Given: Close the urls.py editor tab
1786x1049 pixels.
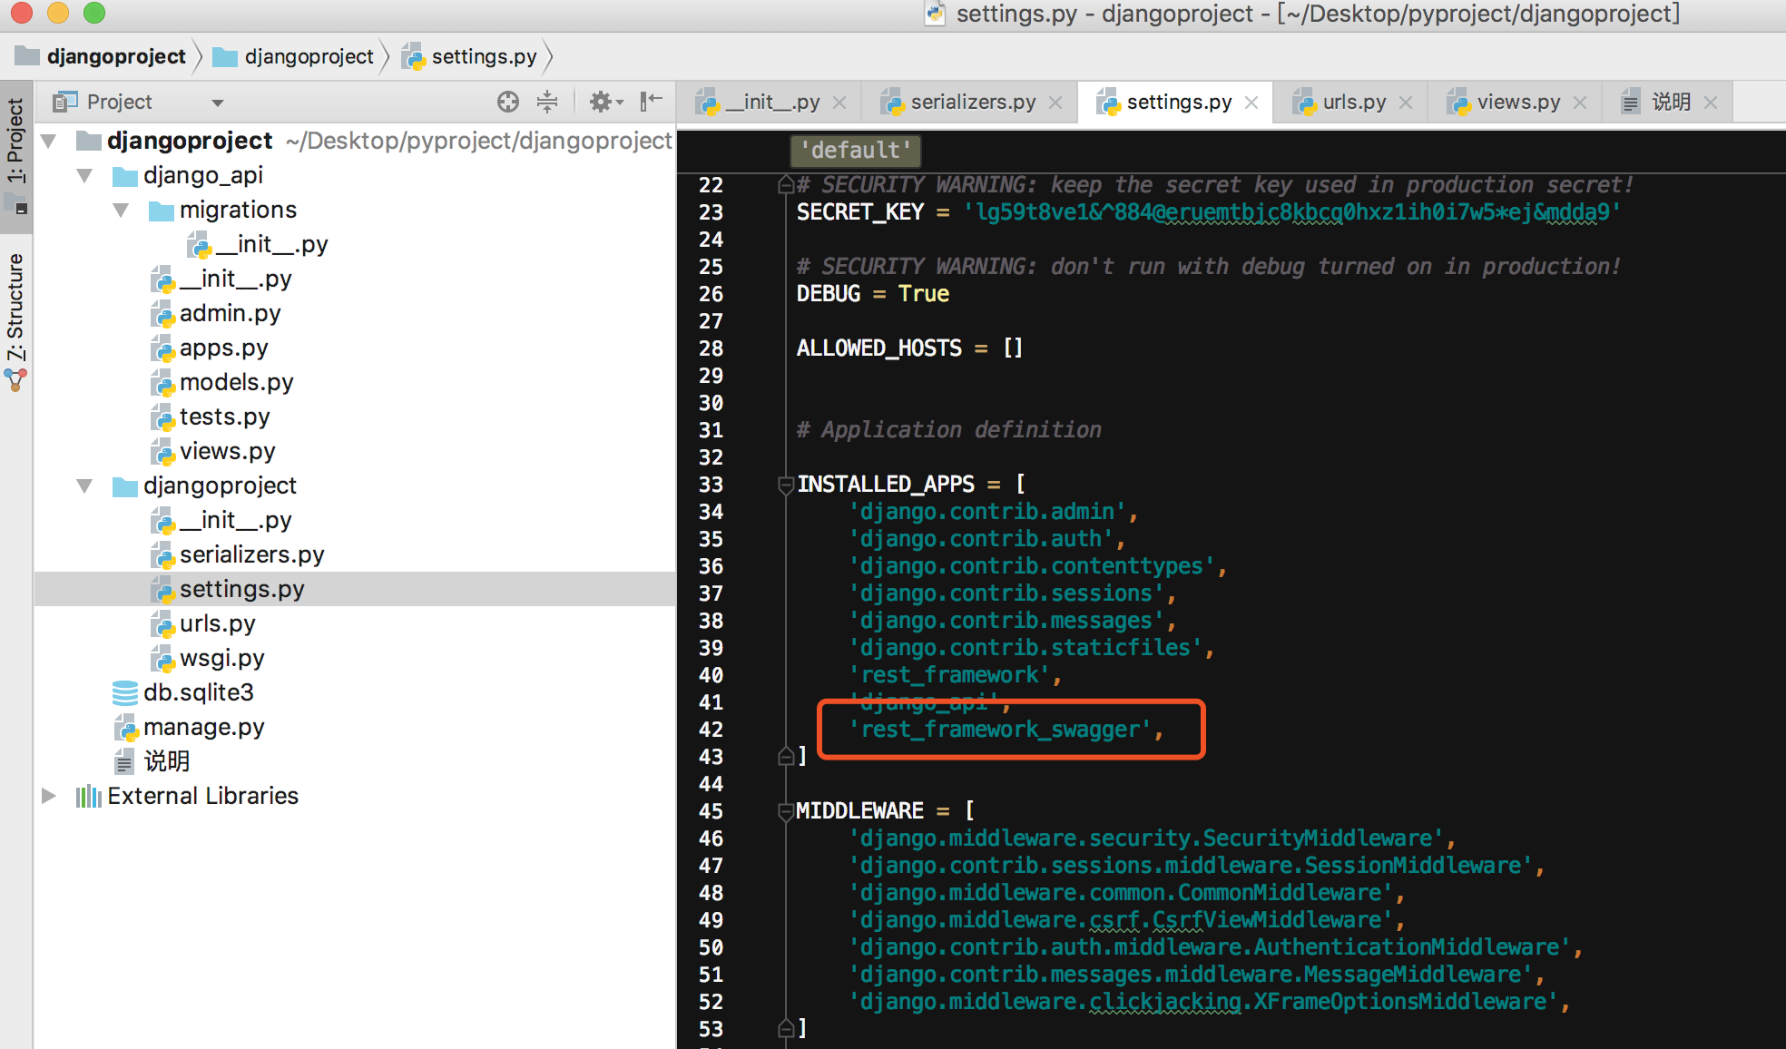Looking at the screenshot, I should pyautogui.click(x=1406, y=103).
